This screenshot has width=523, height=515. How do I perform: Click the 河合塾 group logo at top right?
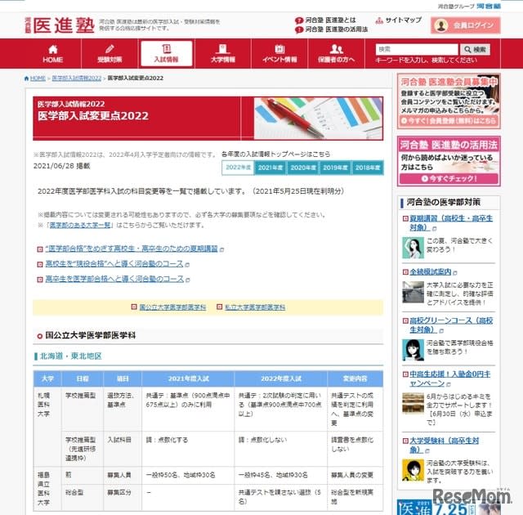tap(489, 6)
